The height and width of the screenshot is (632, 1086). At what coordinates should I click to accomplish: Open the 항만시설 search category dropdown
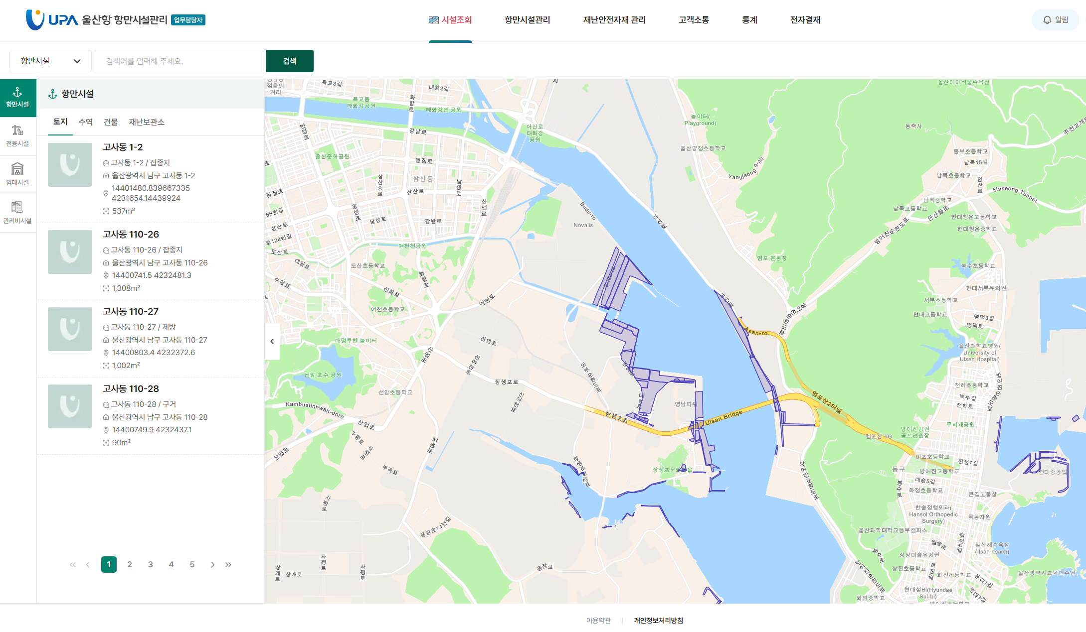(x=50, y=61)
